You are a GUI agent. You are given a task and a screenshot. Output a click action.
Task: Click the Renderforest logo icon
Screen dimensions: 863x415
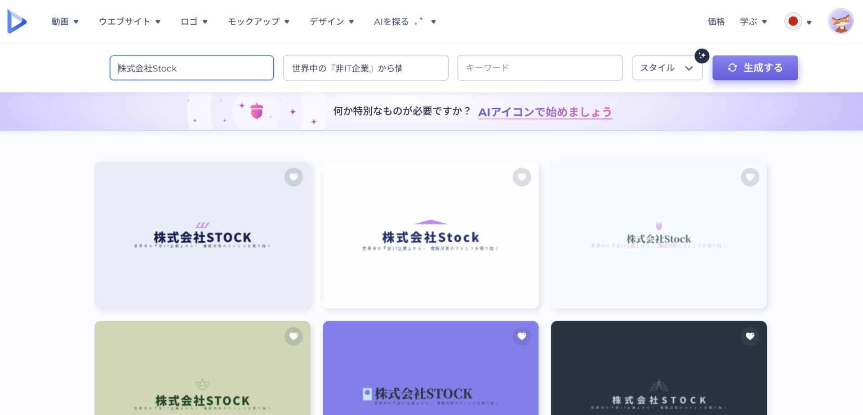(17, 22)
